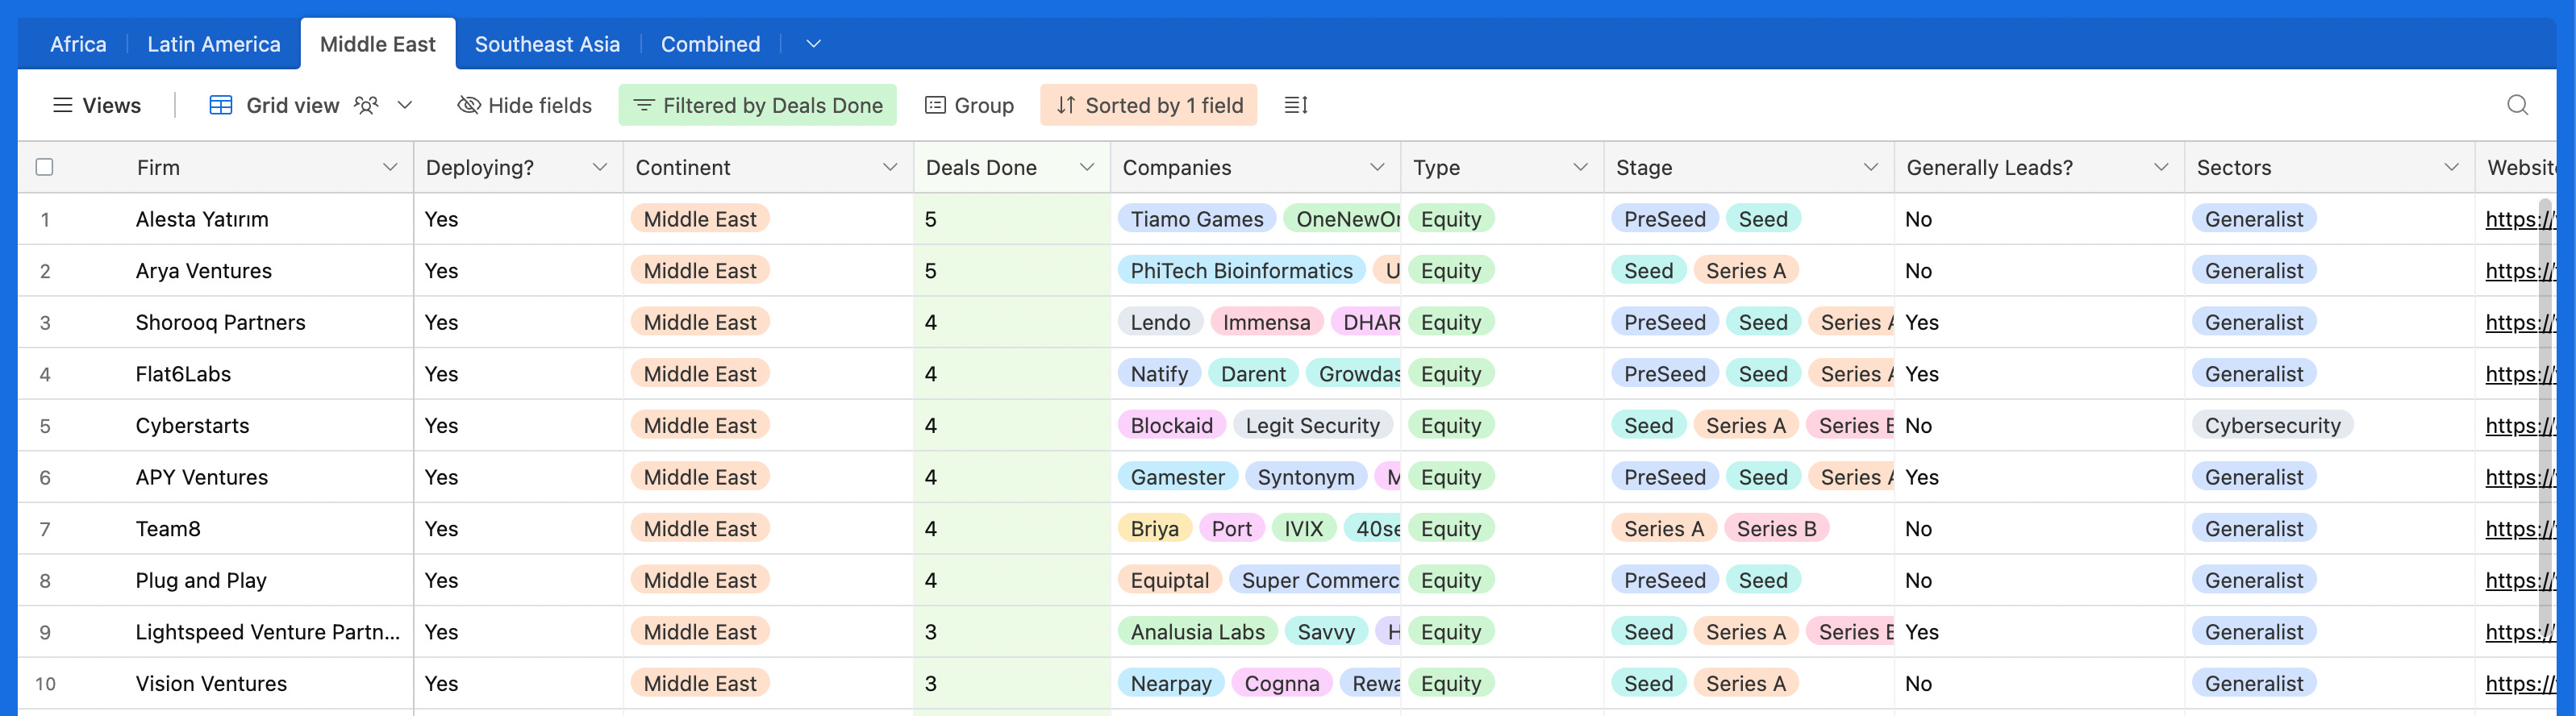Open the Filtered by Deals Done filter

(758, 105)
